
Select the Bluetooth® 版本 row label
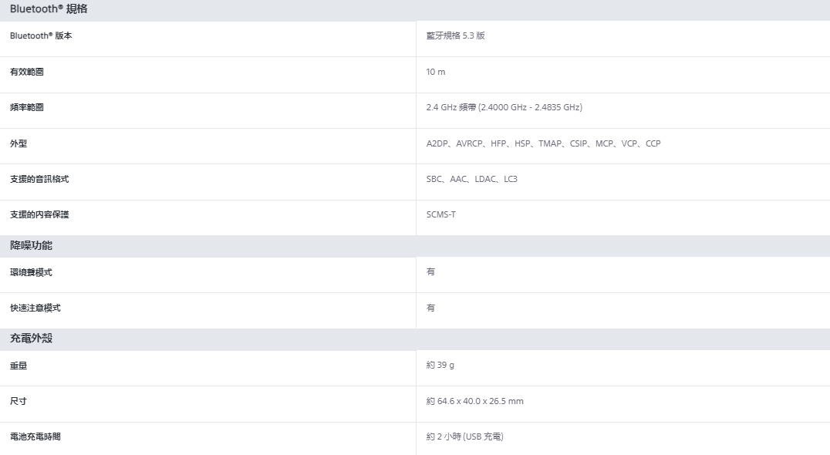[41, 36]
